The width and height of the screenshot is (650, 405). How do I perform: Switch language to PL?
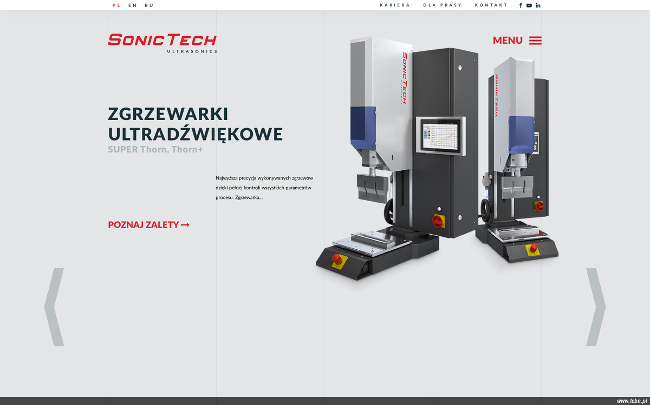[116, 5]
